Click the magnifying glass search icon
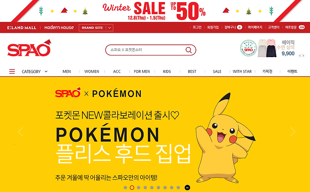Image resolution: width=310 pixels, height=192 pixels. 189,50
